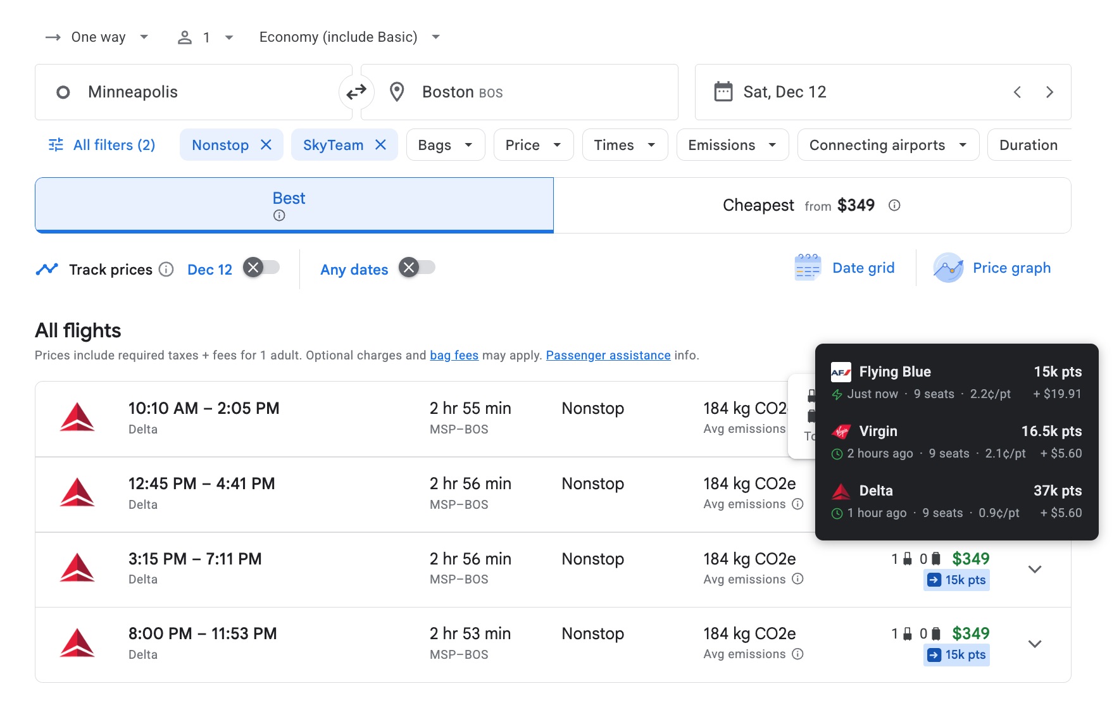The height and width of the screenshot is (705, 1119).
Task: Click the destination pin icon beside Boston
Action: (x=397, y=92)
